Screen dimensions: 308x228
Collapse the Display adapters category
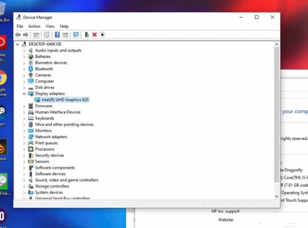coord(24,94)
